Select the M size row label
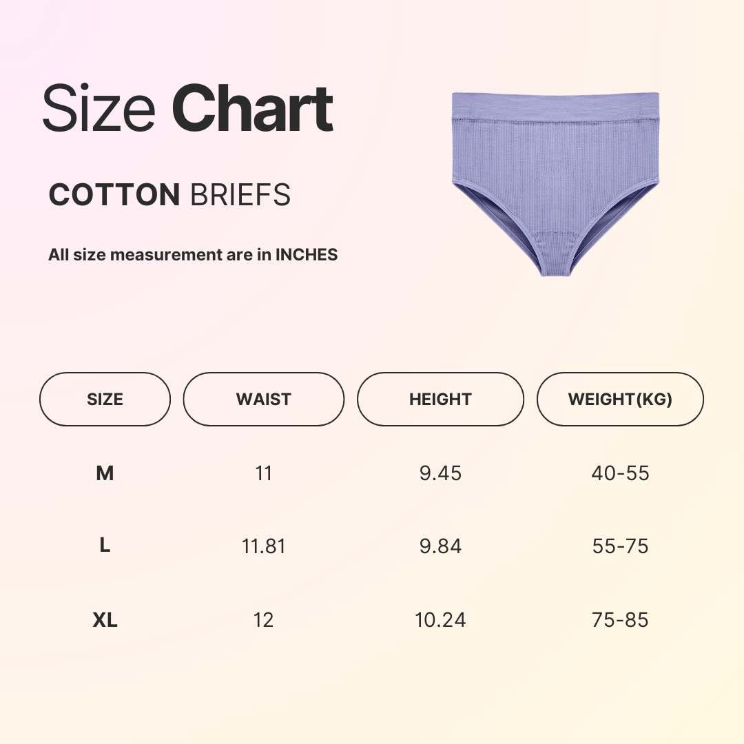Viewport: 744px width, 744px height. [105, 473]
